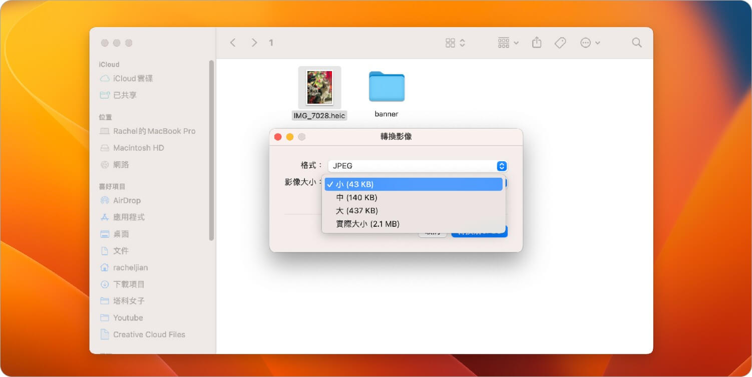Select IMG_7028.heic image thumbnail
Screen dimensions: 752x377
(x=319, y=88)
